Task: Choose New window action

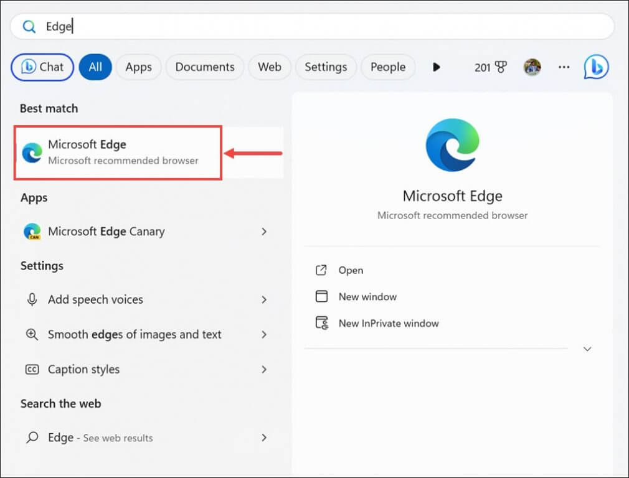Action: pyautogui.click(x=367, y=297)
